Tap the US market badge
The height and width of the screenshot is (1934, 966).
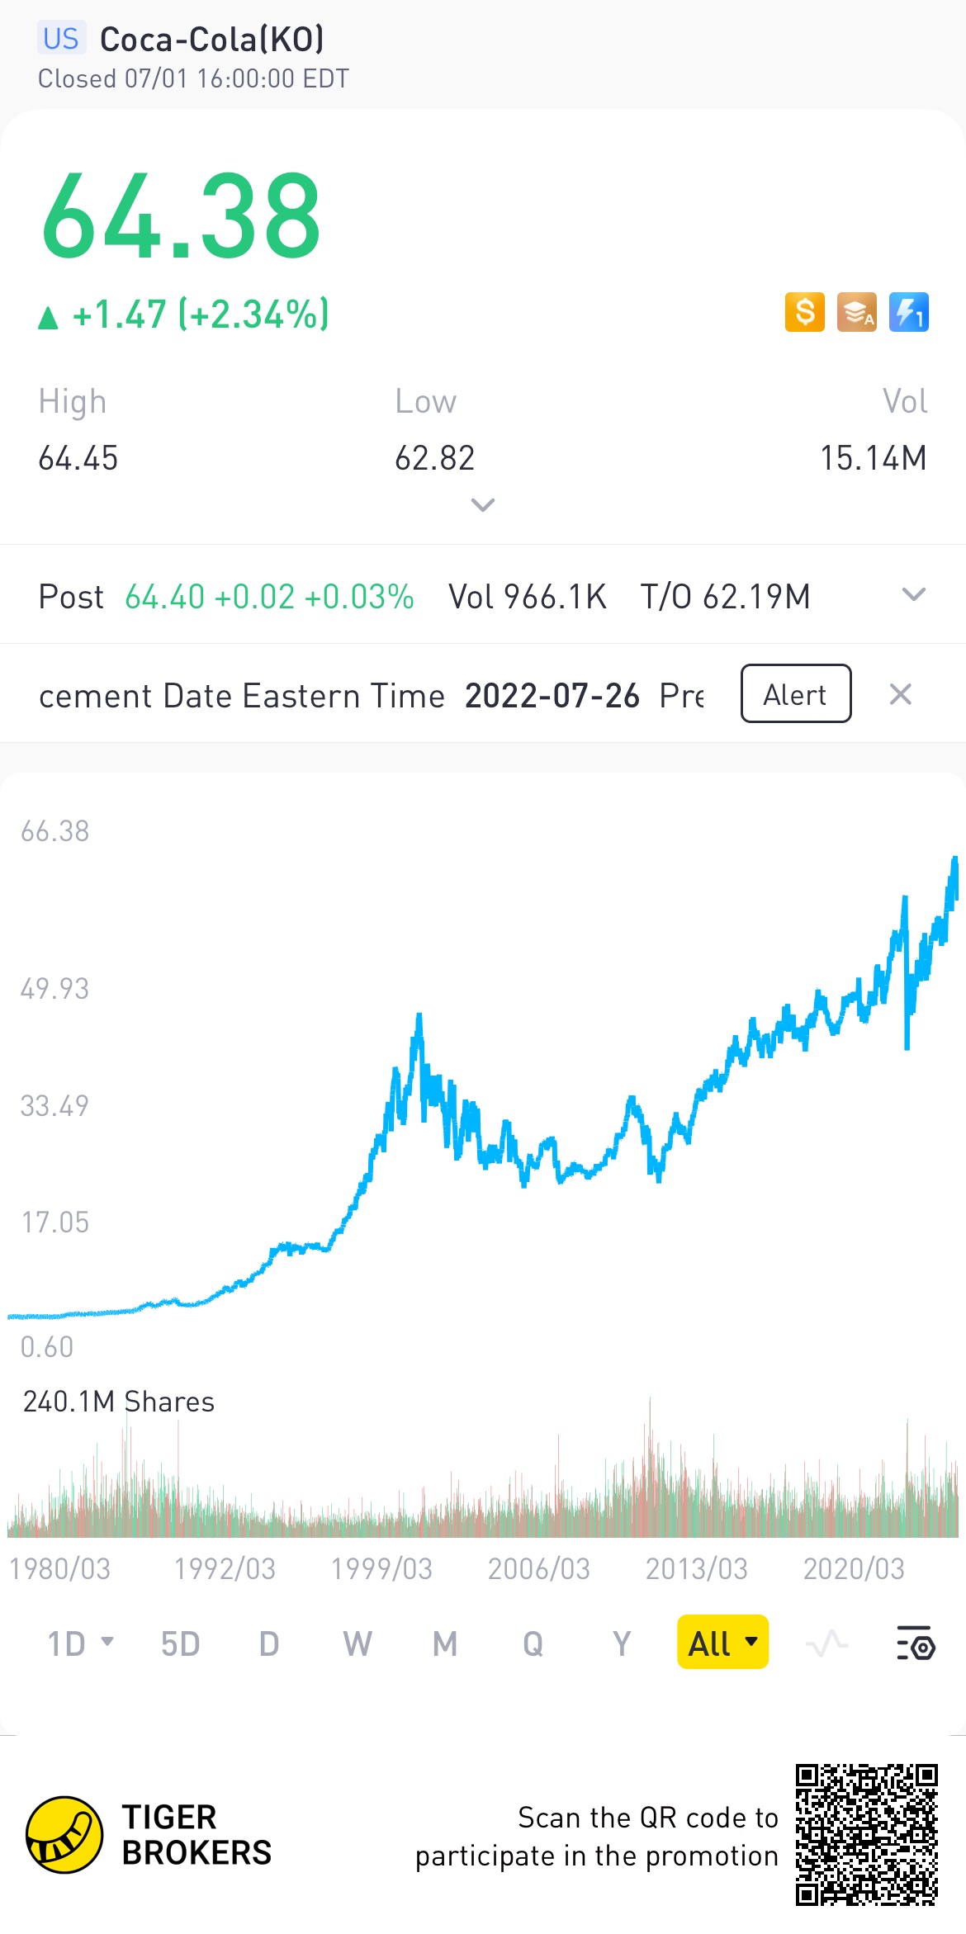coord(61,39)
